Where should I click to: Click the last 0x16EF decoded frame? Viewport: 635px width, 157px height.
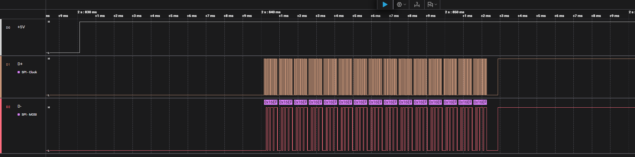point(480,102)
